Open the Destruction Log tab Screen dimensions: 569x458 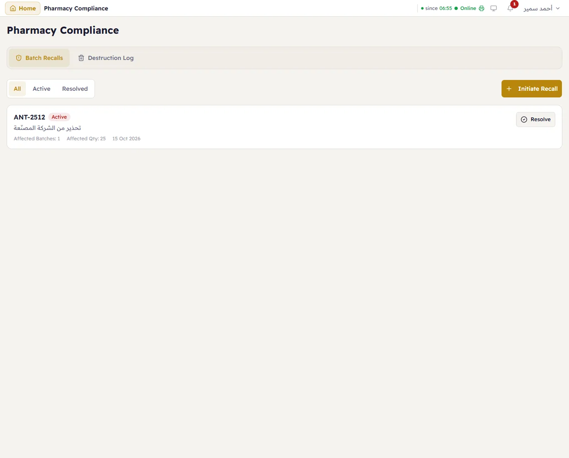click(106, 58)
